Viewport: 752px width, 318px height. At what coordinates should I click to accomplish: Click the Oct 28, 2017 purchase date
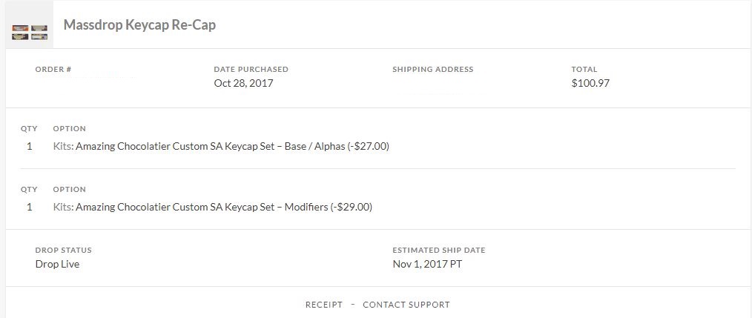[244, 84]
